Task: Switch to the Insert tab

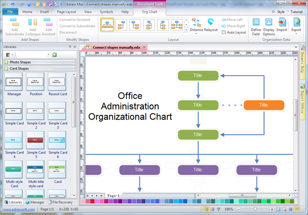Action: tap(45, 12)
